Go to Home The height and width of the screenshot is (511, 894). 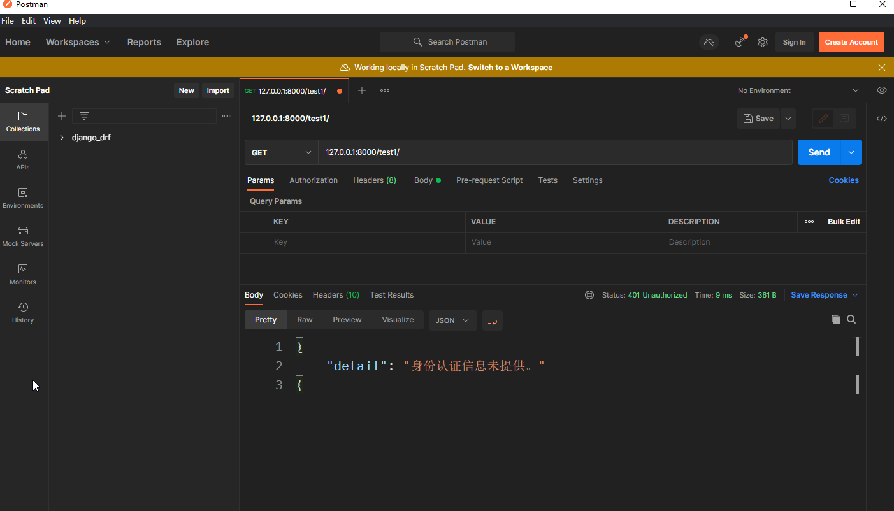coord(18,42)
